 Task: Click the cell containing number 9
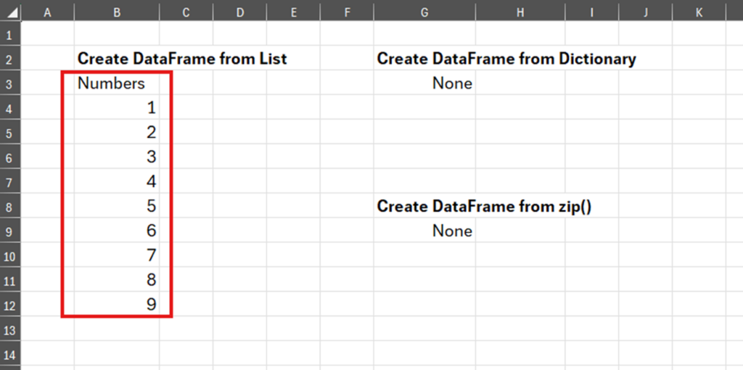[117, 305]
